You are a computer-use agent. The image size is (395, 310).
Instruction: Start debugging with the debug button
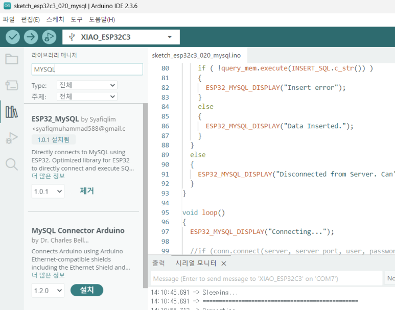tap(49, 37)
